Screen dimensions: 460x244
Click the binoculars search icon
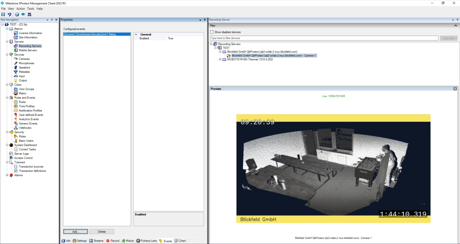pos(29,14)
